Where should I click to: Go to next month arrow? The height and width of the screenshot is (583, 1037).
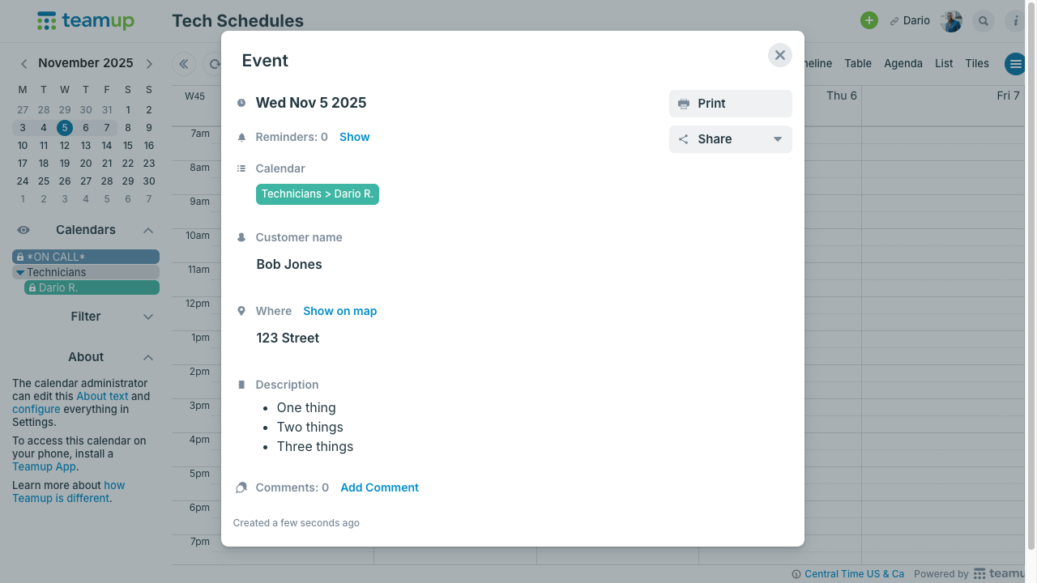coord(149,63)
